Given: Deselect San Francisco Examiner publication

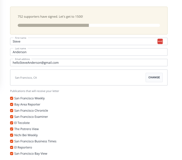Looking at the screenshot, I should (x=12, y=116).
